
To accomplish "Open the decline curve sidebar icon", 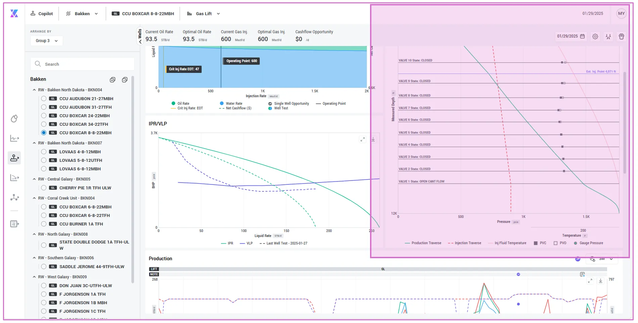I will click(x=14, y=178).
